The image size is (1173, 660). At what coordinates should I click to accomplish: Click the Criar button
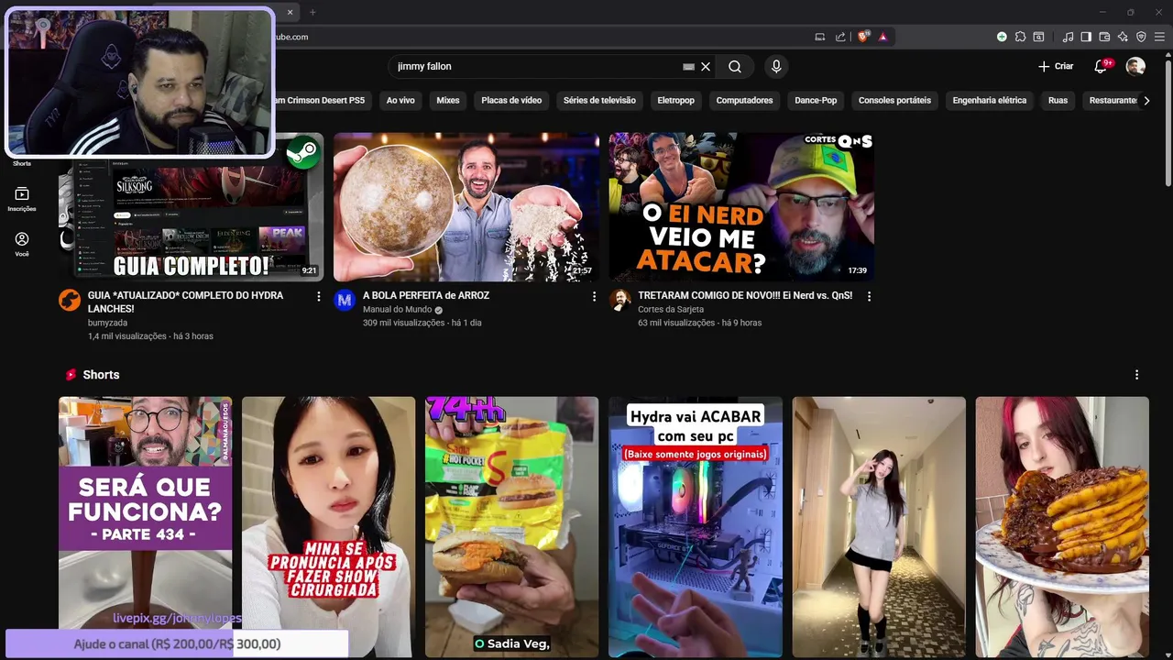[x=1056, y=66]
